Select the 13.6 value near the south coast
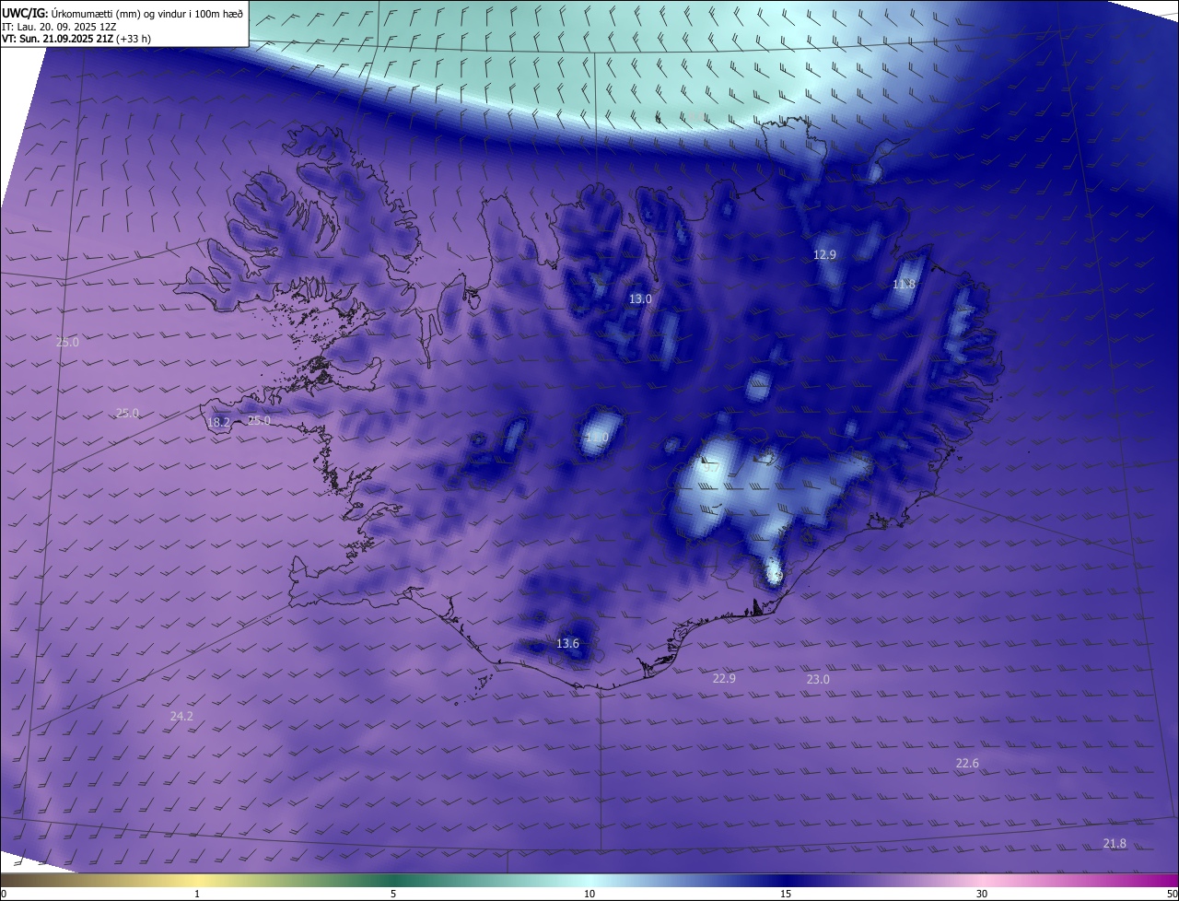 pos(568,643)
